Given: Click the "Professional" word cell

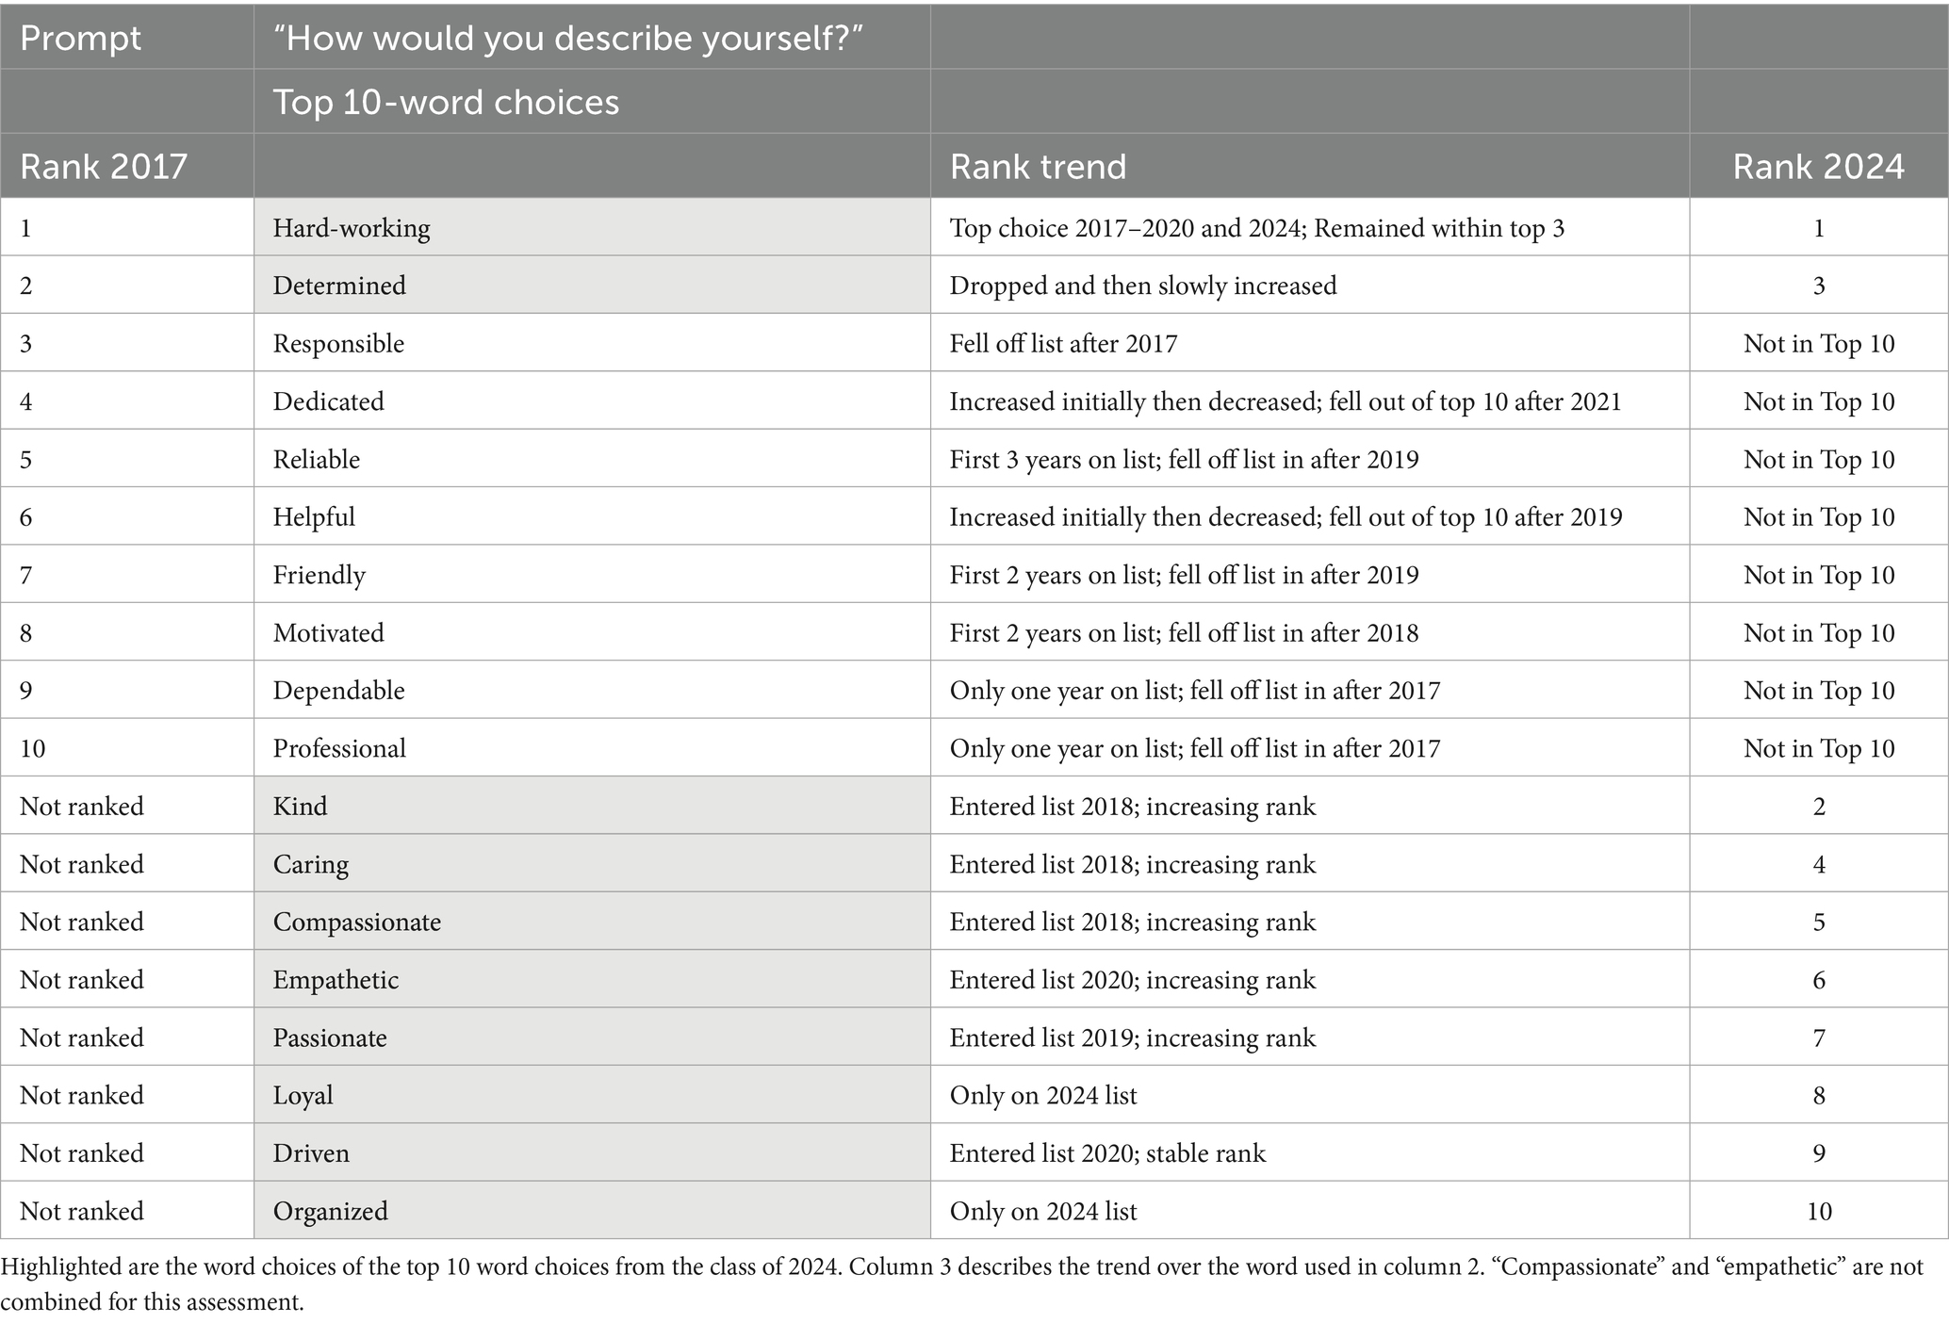Looking at the screenshot, I should point(339,748).
